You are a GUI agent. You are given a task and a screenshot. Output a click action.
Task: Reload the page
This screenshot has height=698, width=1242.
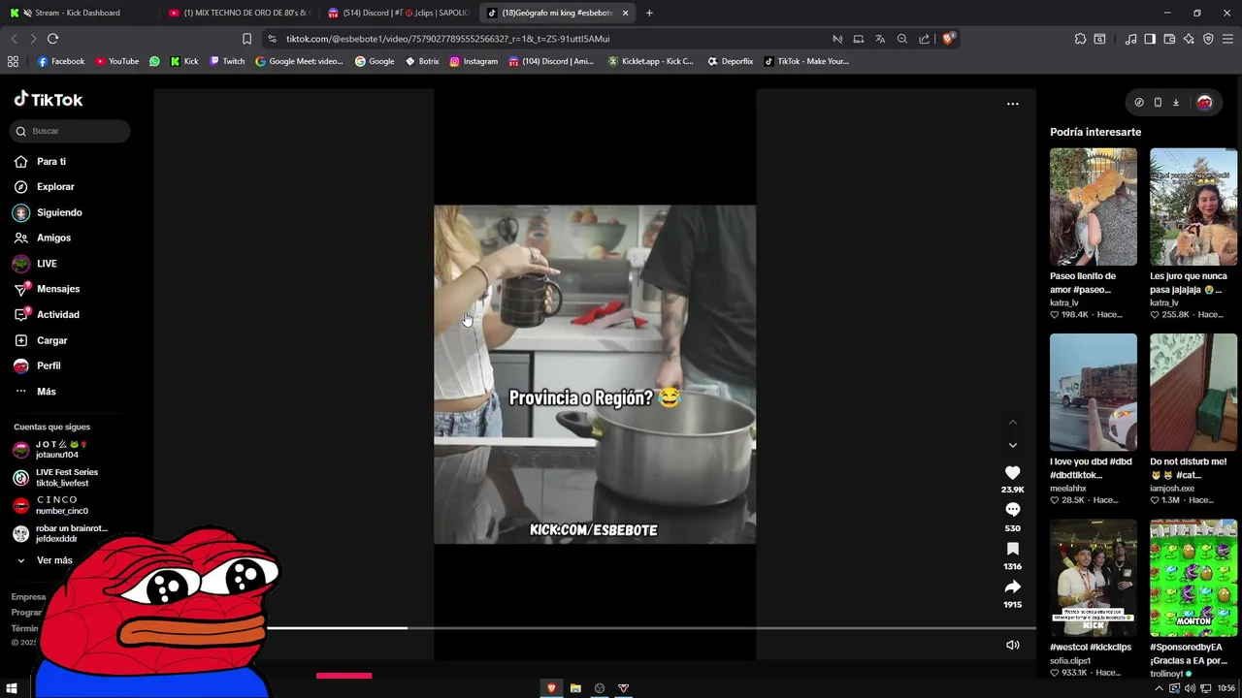[x=52, y=39]
